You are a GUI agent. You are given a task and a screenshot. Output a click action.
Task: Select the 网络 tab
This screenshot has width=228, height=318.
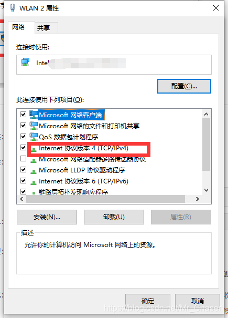click(x=18, y=27)
